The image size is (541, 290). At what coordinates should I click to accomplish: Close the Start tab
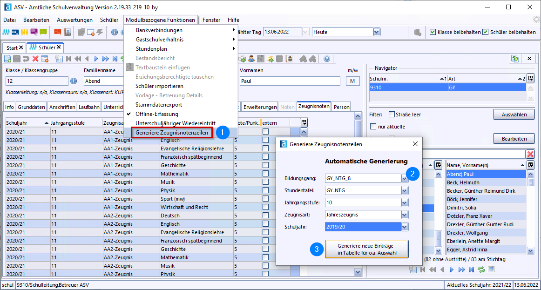(21, 47)
